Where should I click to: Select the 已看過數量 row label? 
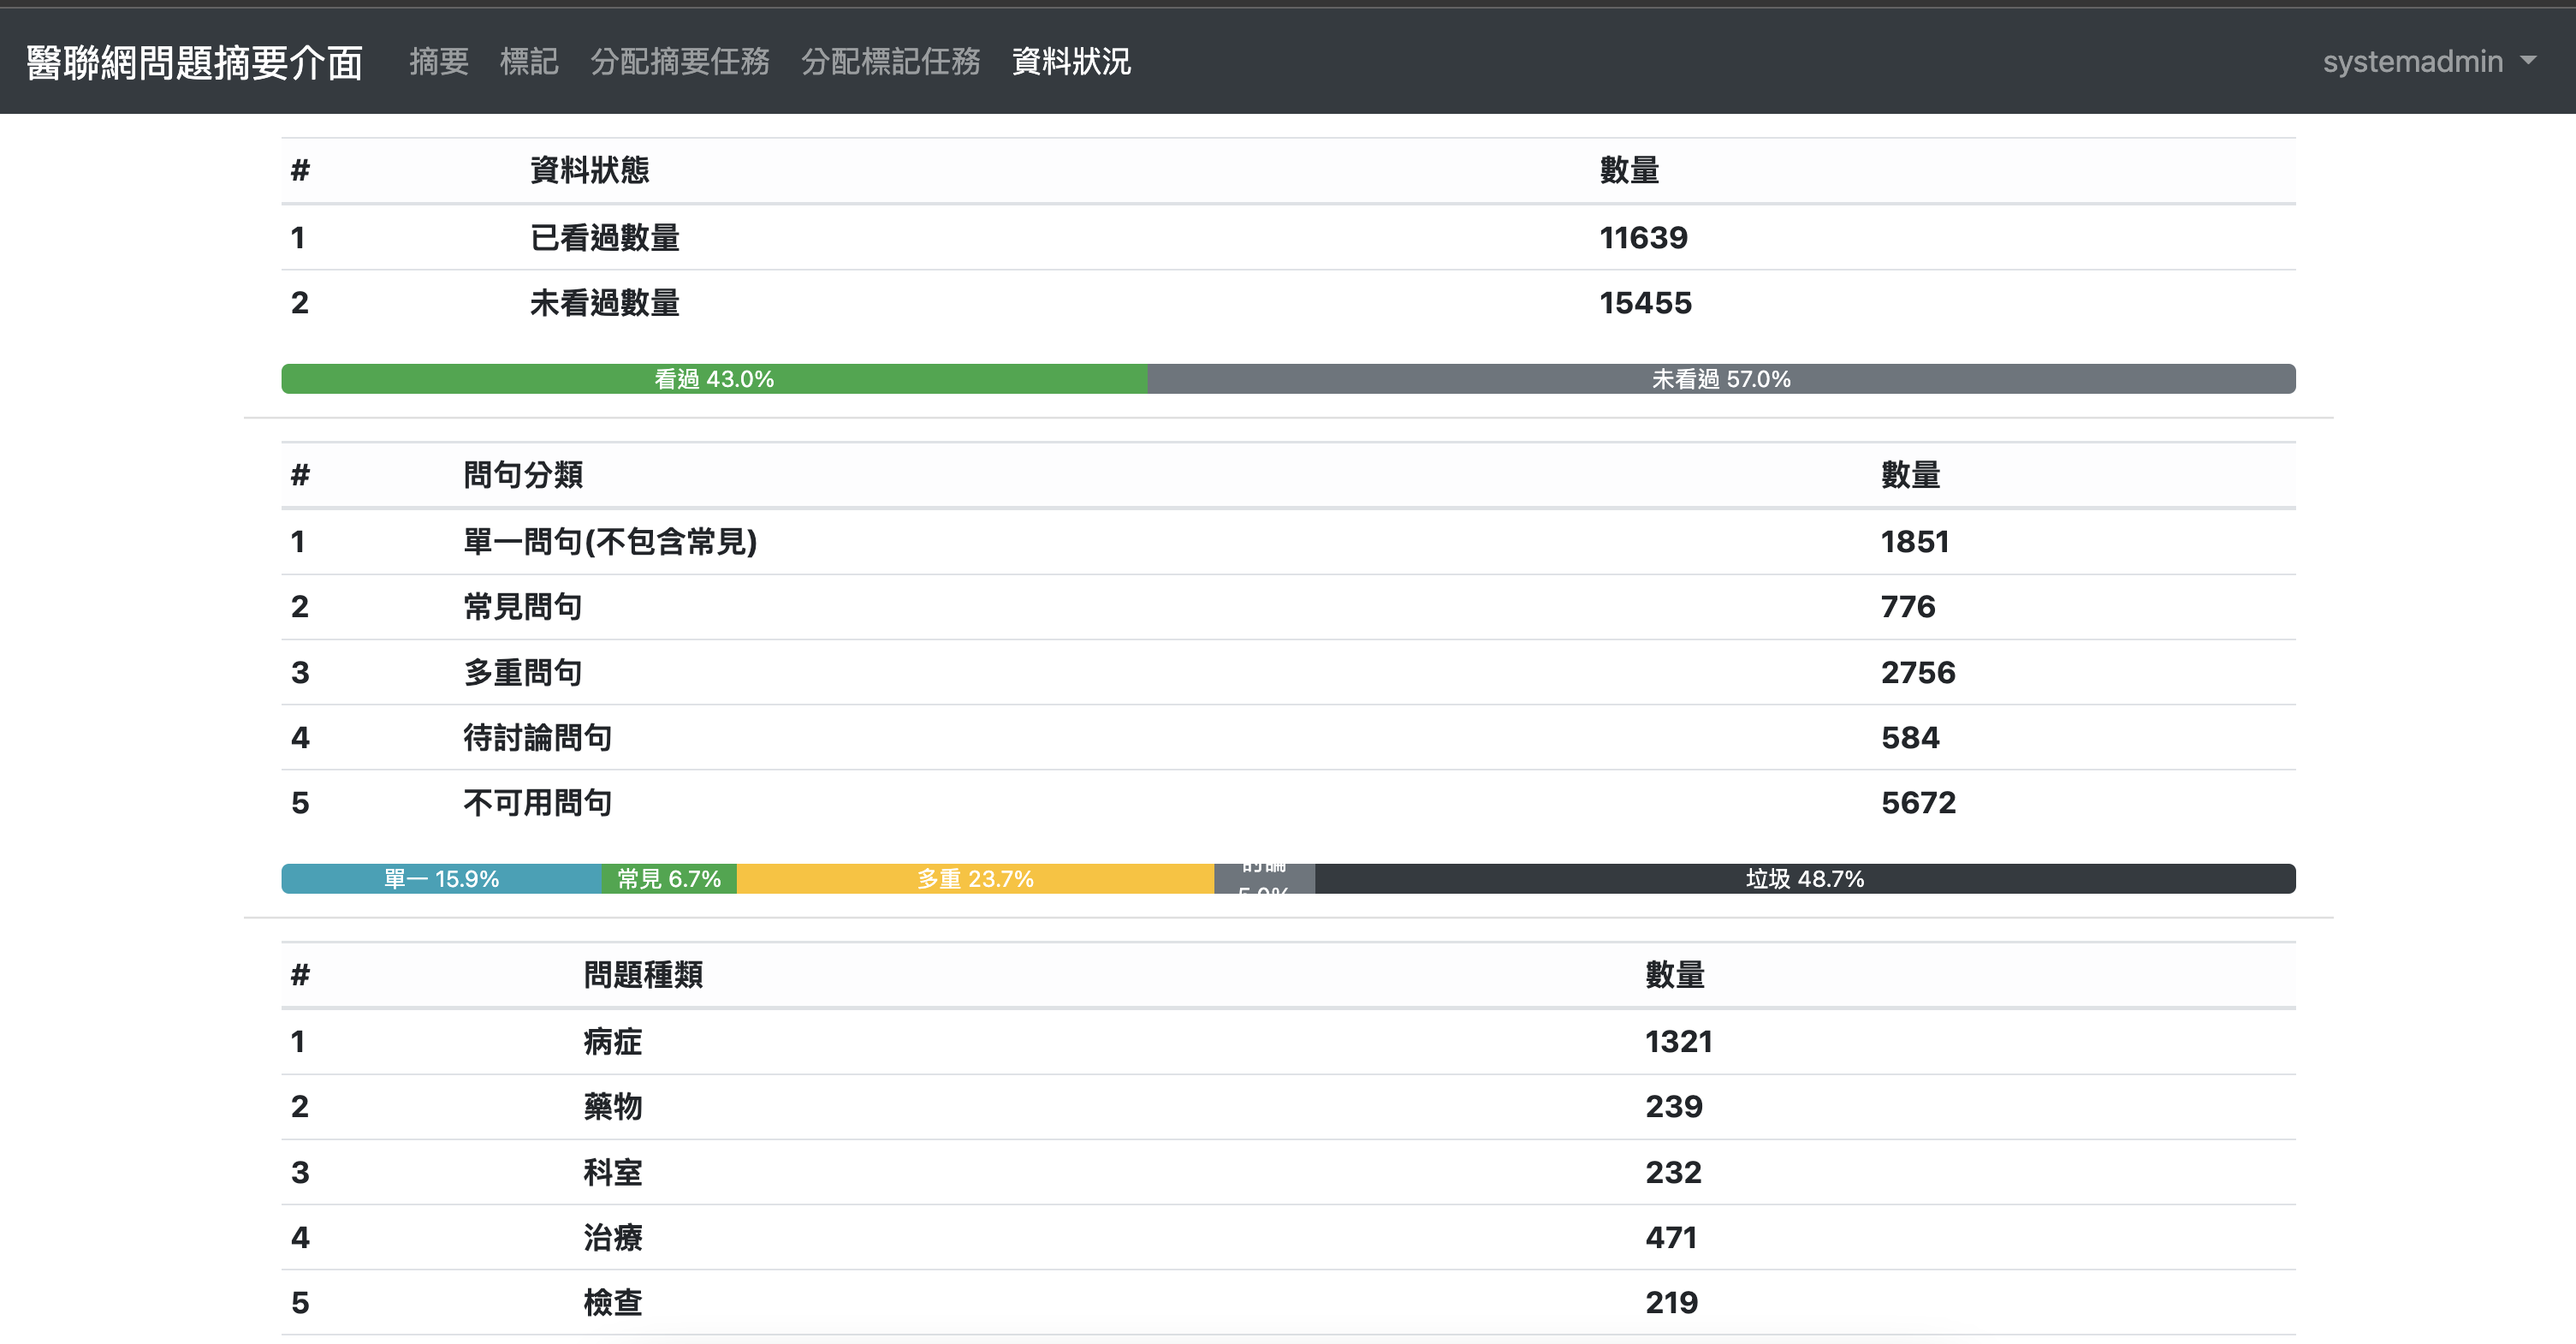tap(604, 238)
